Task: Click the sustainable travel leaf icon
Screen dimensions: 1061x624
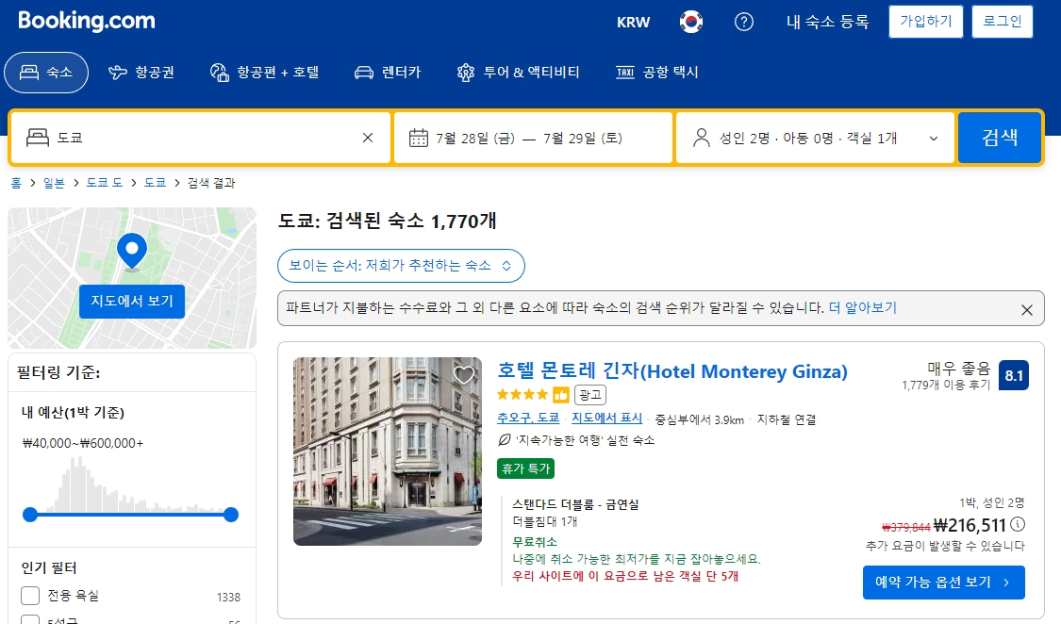Action: coord(504,440)
